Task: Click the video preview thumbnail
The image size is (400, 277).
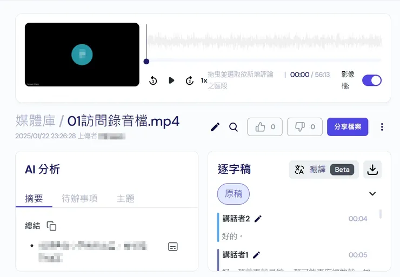Action: tap(82, 55)
